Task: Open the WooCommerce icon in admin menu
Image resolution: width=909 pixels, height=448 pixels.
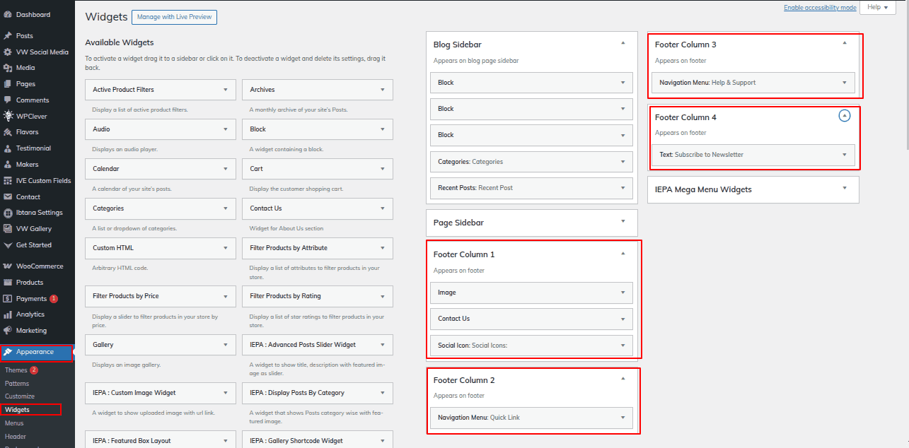Action: coord(8,266)
